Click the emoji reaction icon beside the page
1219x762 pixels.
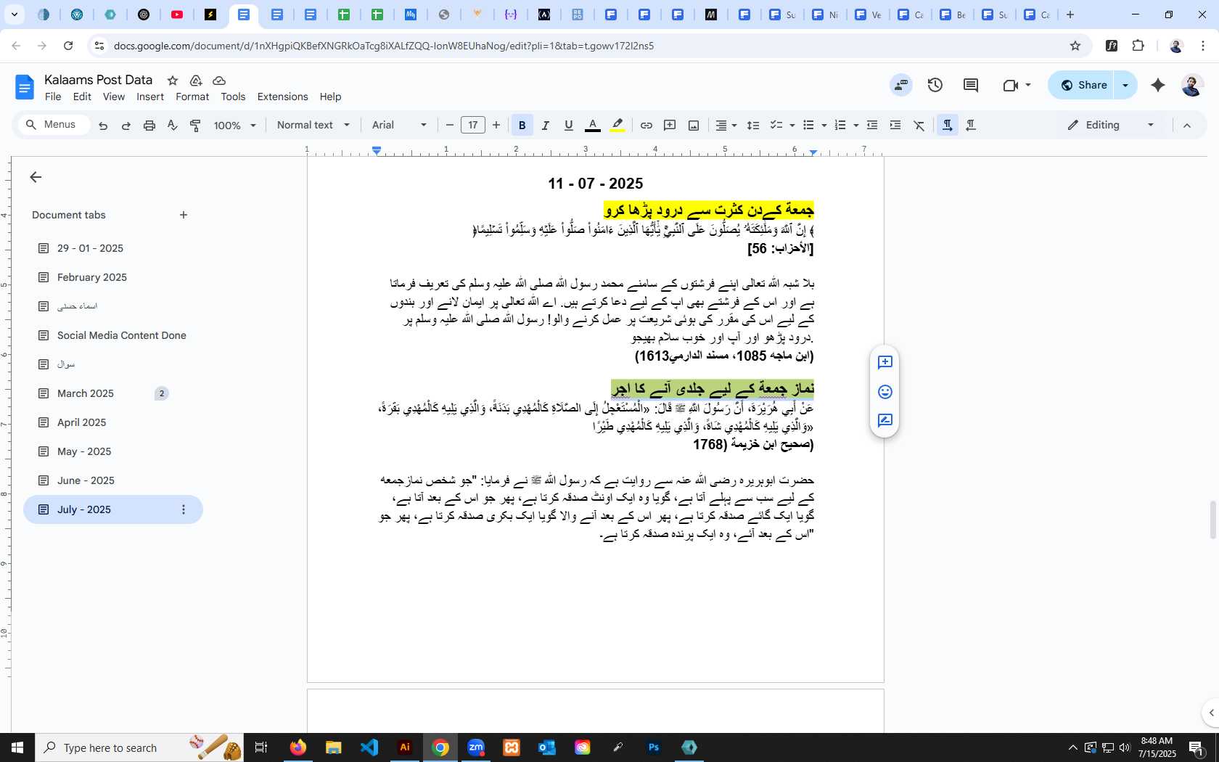pos(885,392)
